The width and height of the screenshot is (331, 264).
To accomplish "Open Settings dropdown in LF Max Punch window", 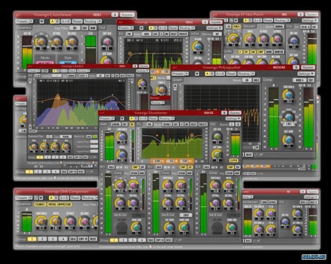I will point(309,20).
